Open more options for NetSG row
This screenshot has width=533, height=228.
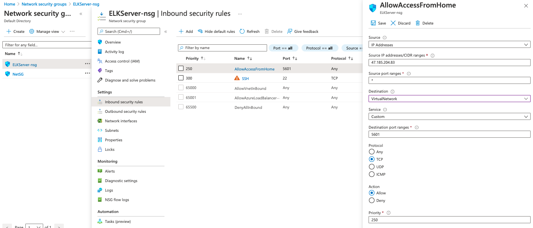point(87,74)
